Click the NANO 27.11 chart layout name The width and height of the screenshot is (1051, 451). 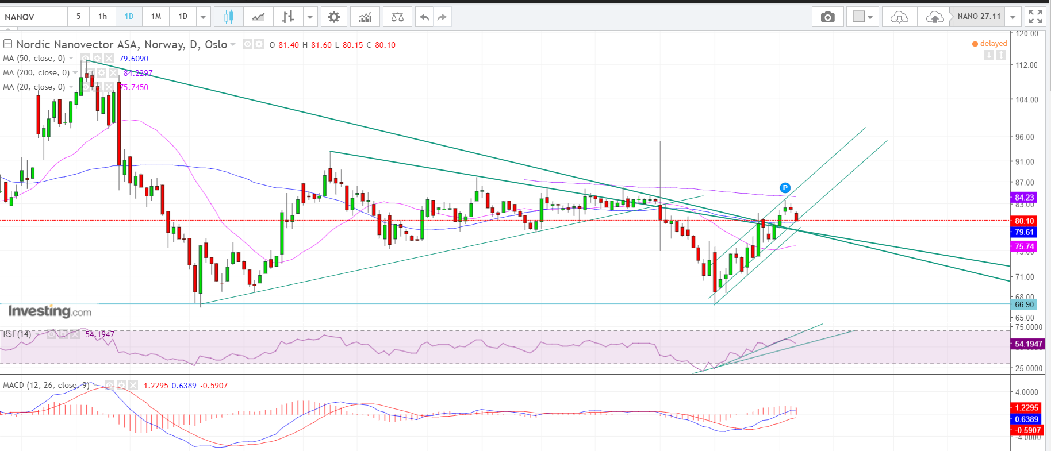[x=979, y=17]
